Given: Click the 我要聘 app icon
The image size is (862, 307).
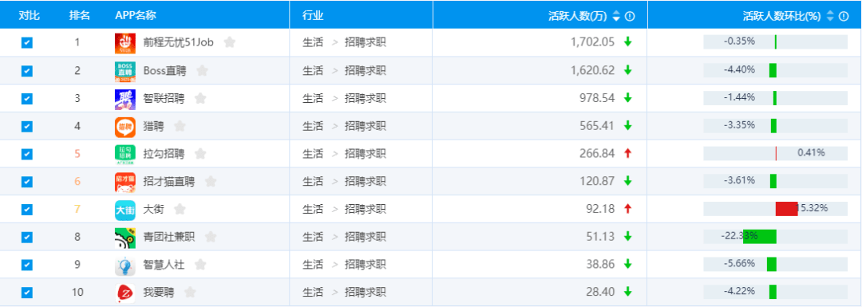Looking at the screenshot, I should (125, 293).
